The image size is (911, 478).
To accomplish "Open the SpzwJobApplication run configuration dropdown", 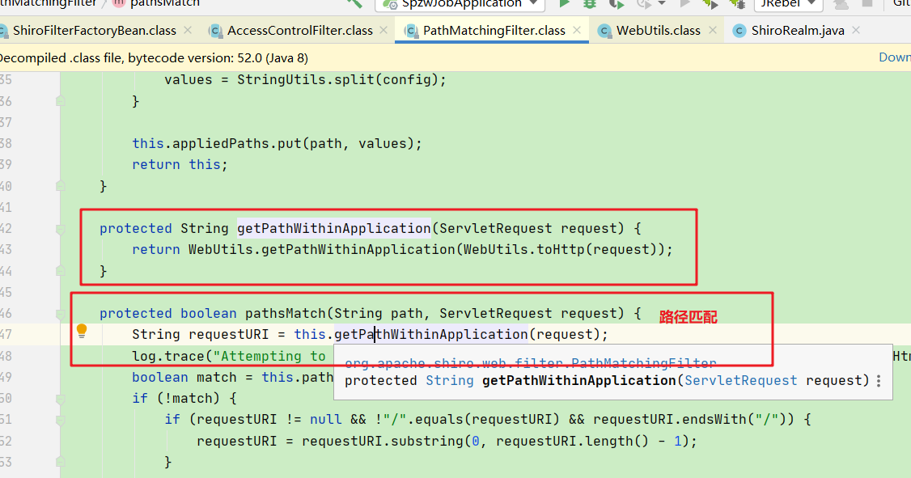I will (460, 3).
